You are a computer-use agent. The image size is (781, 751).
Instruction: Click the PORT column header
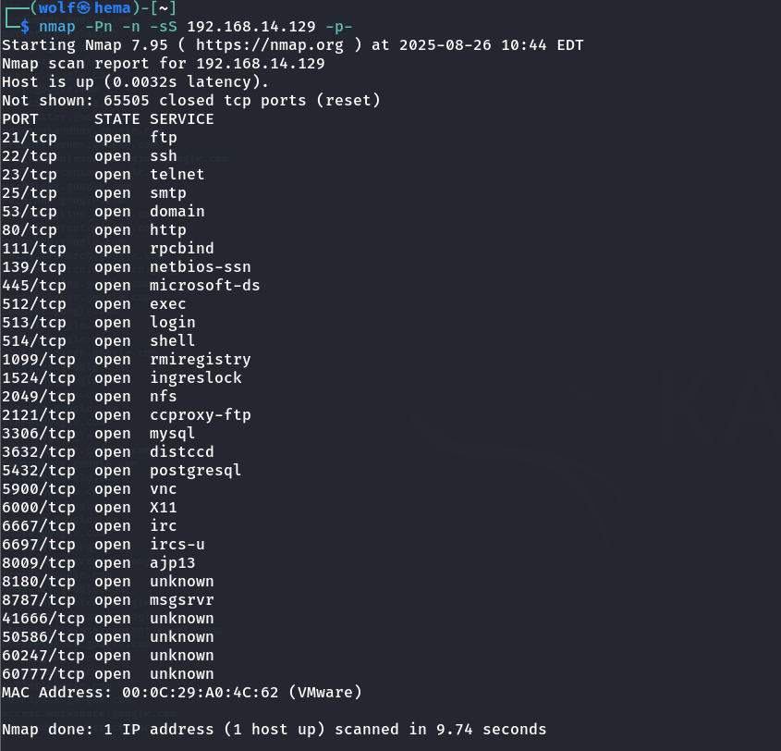coord(20,118)
